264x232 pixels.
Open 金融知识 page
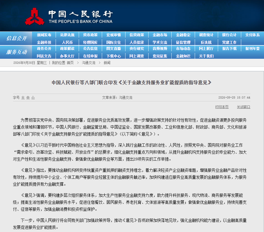coord(183,56)
